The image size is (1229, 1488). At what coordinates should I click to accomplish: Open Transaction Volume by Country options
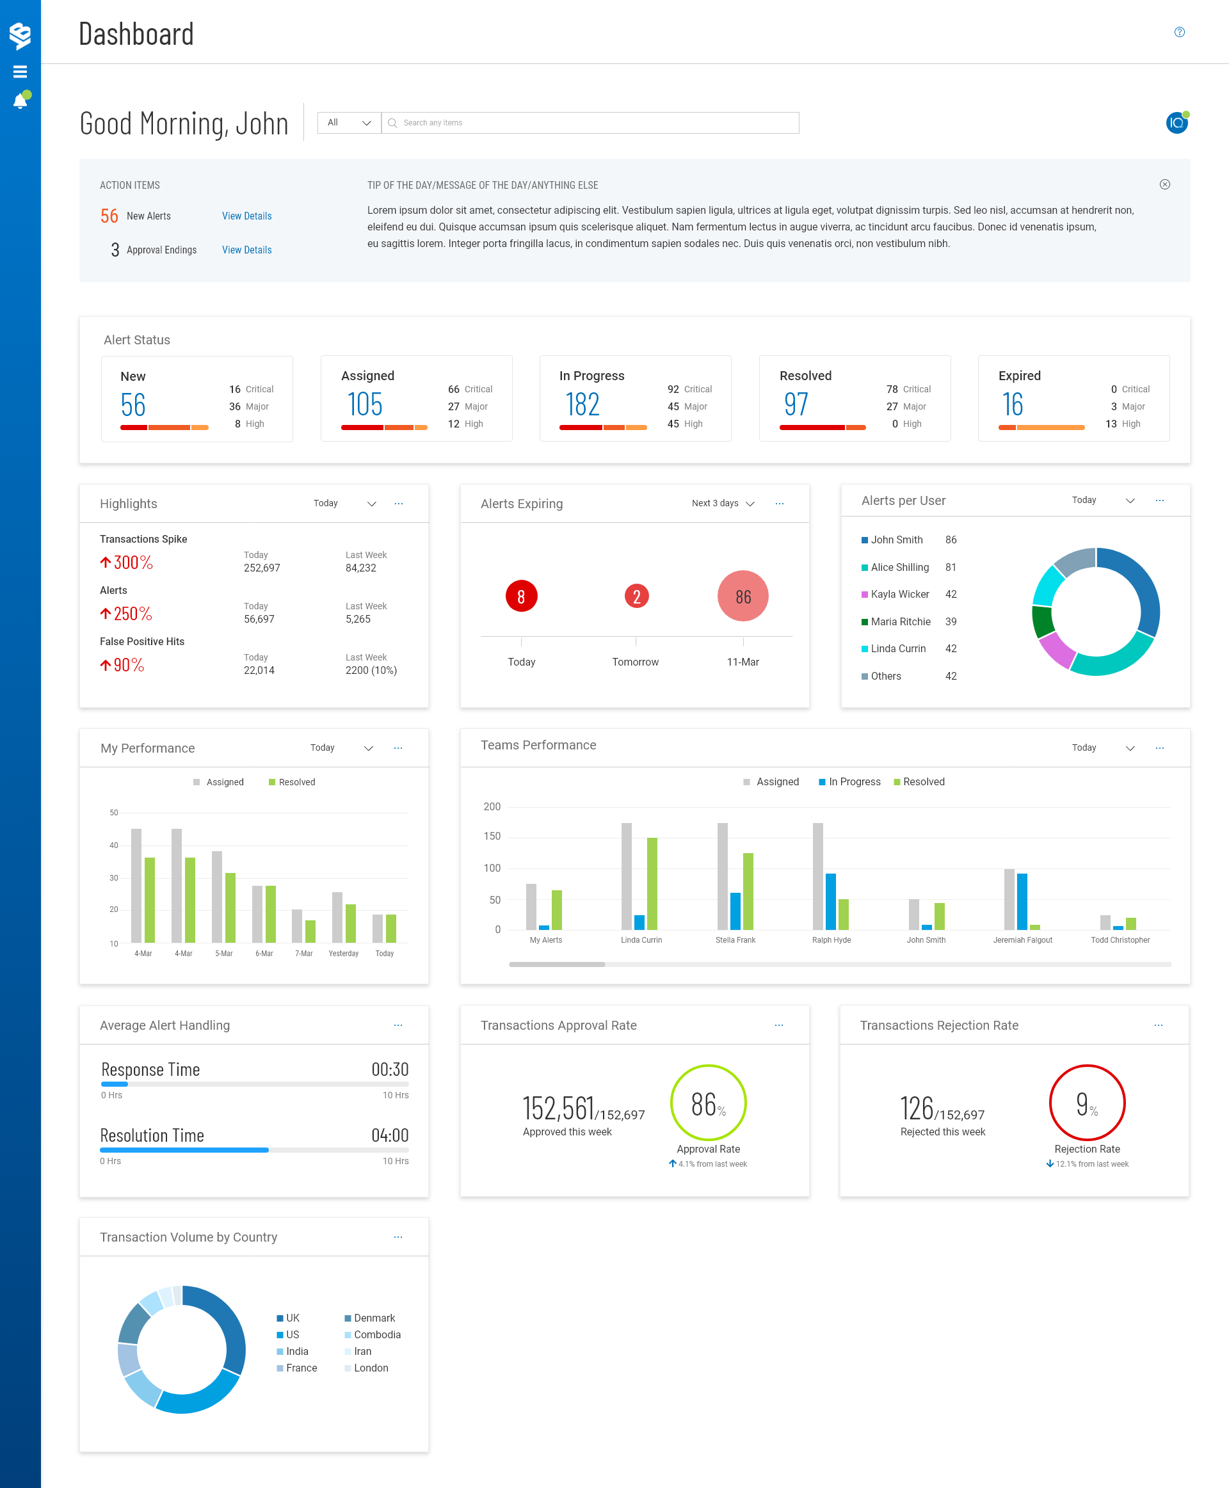tap(398, 1236)
